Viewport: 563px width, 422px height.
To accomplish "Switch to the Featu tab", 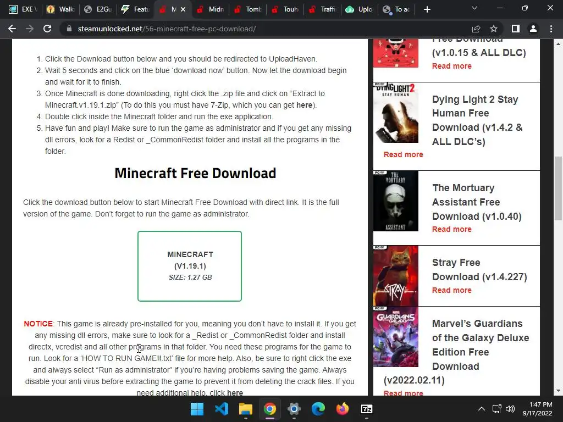I will (x=135, y=9).
